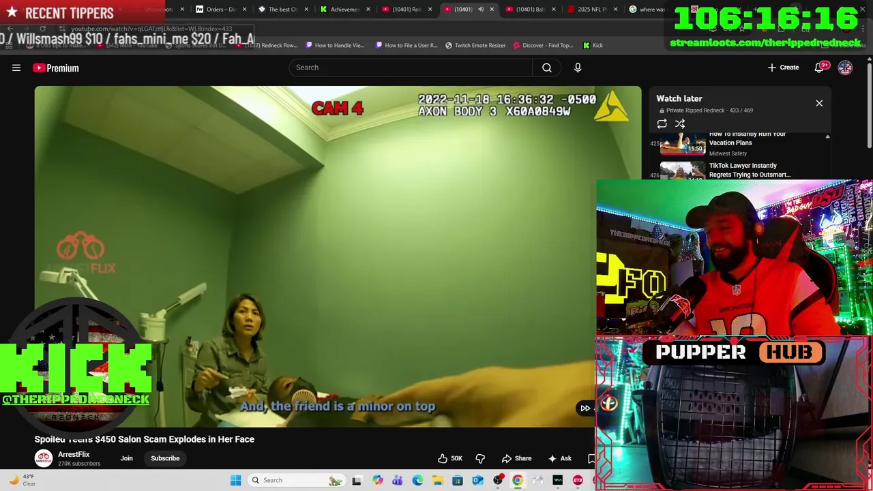Open the red GT3 taskbar app
This screenshot has height=491, width=873.
(x=578, y=480)
